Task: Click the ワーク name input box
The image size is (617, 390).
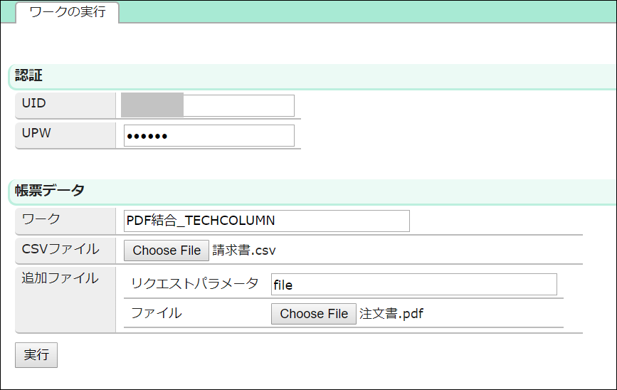Action: coord(266,221)
